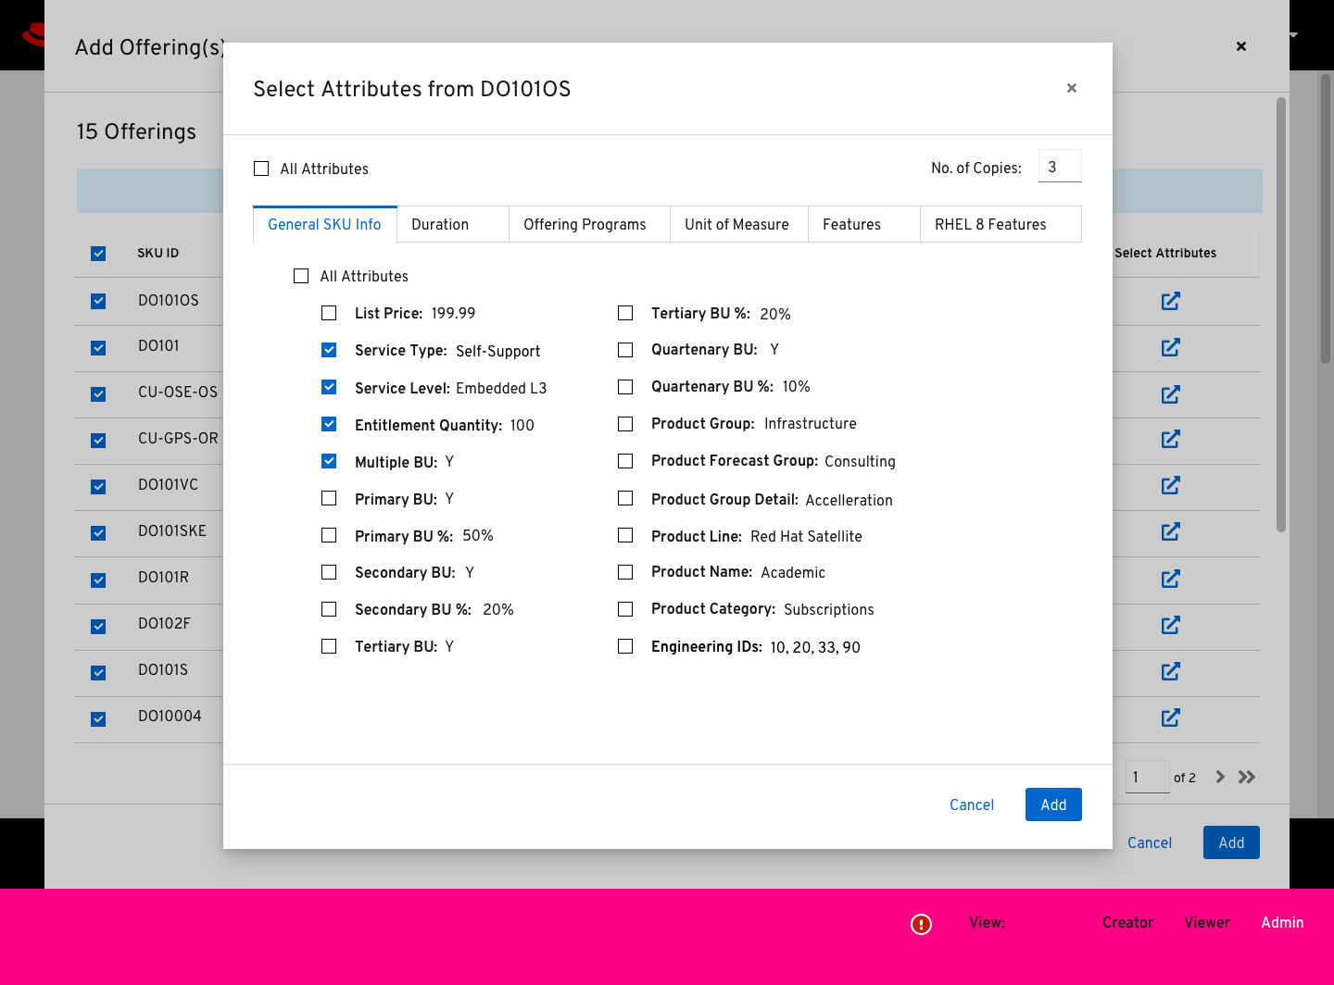
Task: Go to next page arrow
Action: [1220, 777]
